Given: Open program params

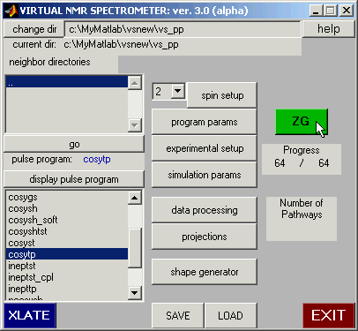Looking at the screenshot, I should (205, 122).
